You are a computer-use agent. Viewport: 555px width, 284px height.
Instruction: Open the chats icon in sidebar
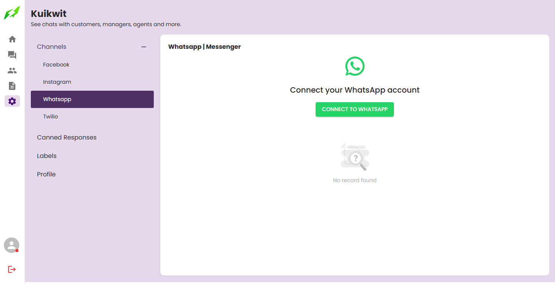tap(12, 55)
